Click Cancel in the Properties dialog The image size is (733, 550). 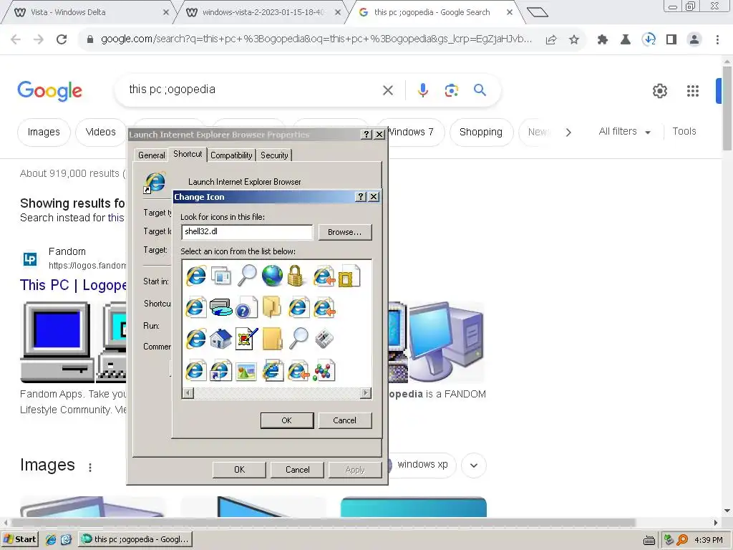point(297,470)
